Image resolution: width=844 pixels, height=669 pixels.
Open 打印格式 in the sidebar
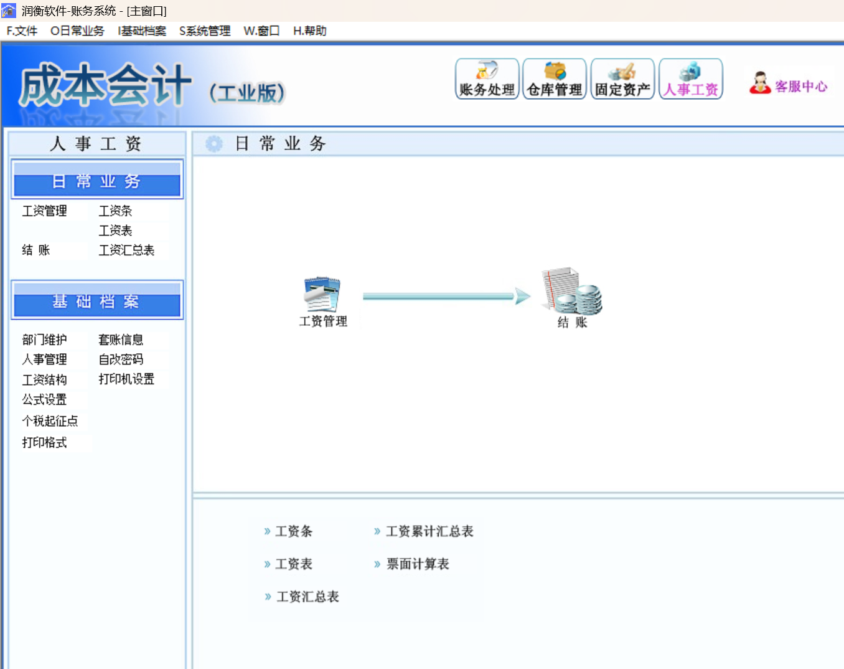44,442
